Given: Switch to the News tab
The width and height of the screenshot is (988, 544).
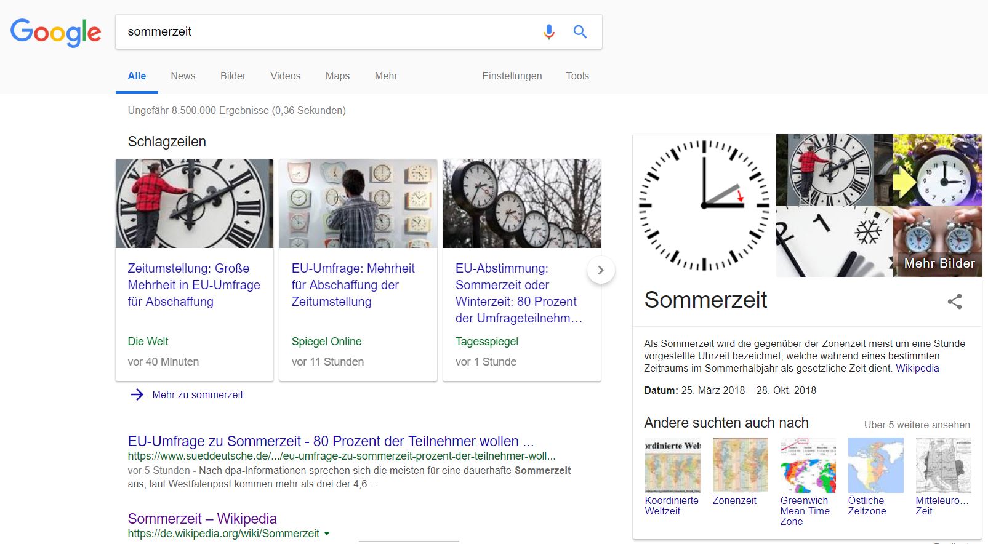Looking at the screenshot, I should coord(183,76).
